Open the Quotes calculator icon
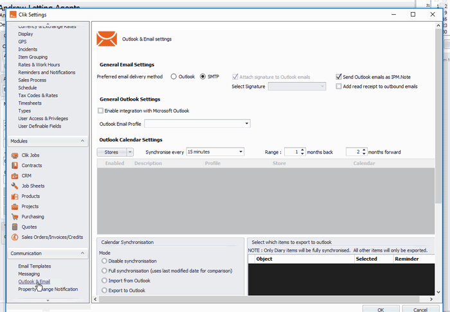 (x=15, y=227)
